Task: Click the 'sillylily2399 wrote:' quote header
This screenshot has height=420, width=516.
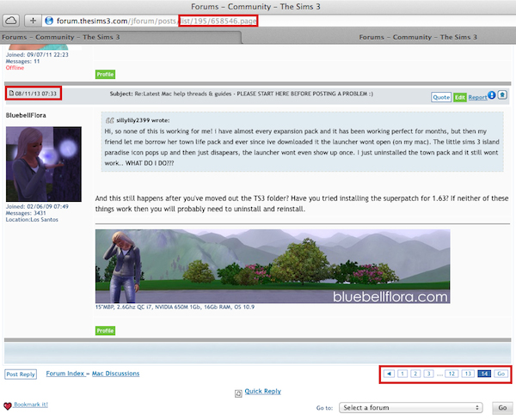Action: [143, 120]
